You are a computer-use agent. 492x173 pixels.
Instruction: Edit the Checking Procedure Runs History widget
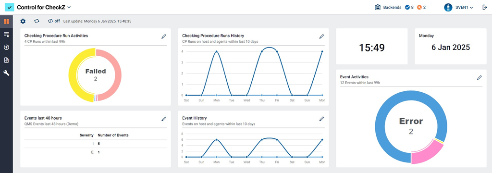pyautogui.click(x=321, y=37)
